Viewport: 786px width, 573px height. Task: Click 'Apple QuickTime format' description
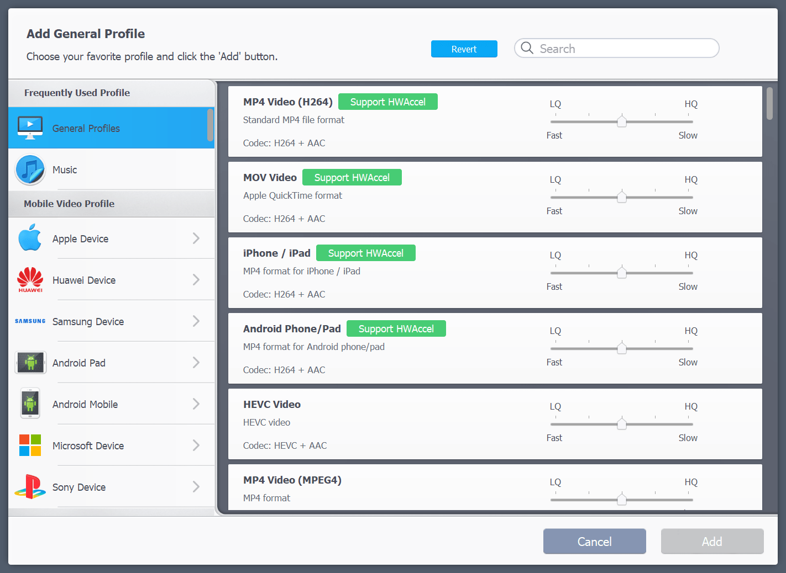292,195
